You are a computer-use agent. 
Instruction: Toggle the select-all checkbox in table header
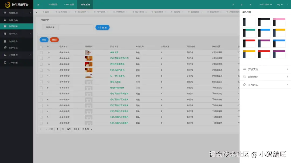click(41, 47)
